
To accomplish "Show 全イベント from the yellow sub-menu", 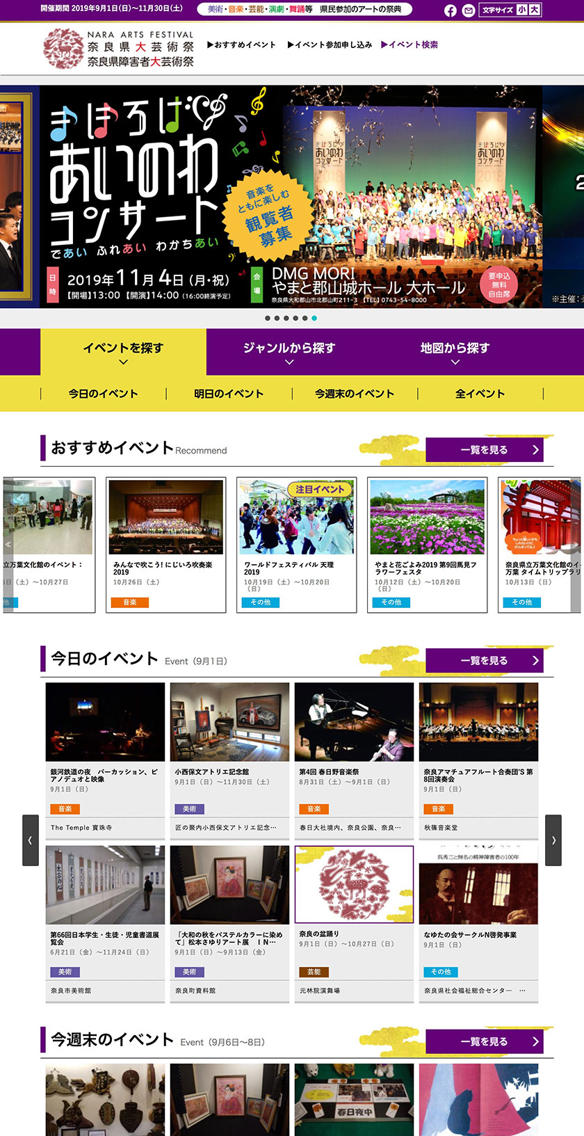I will point(480,394).
